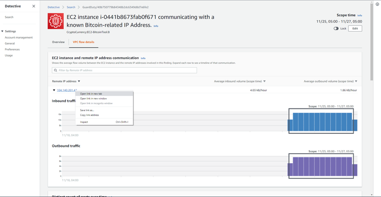Toggle the scope time Lock switch
Viewport: 381px width, 197px height.
[x=336, y=29]
